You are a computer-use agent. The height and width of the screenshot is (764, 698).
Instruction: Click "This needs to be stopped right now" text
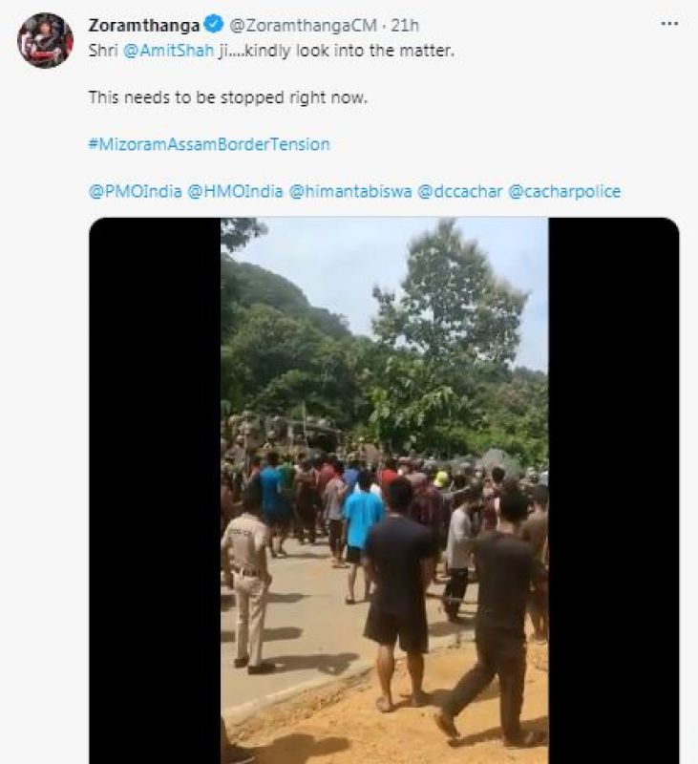click(227, 97)
